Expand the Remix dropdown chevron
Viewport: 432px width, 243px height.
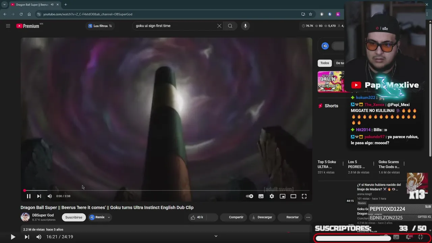109,217
